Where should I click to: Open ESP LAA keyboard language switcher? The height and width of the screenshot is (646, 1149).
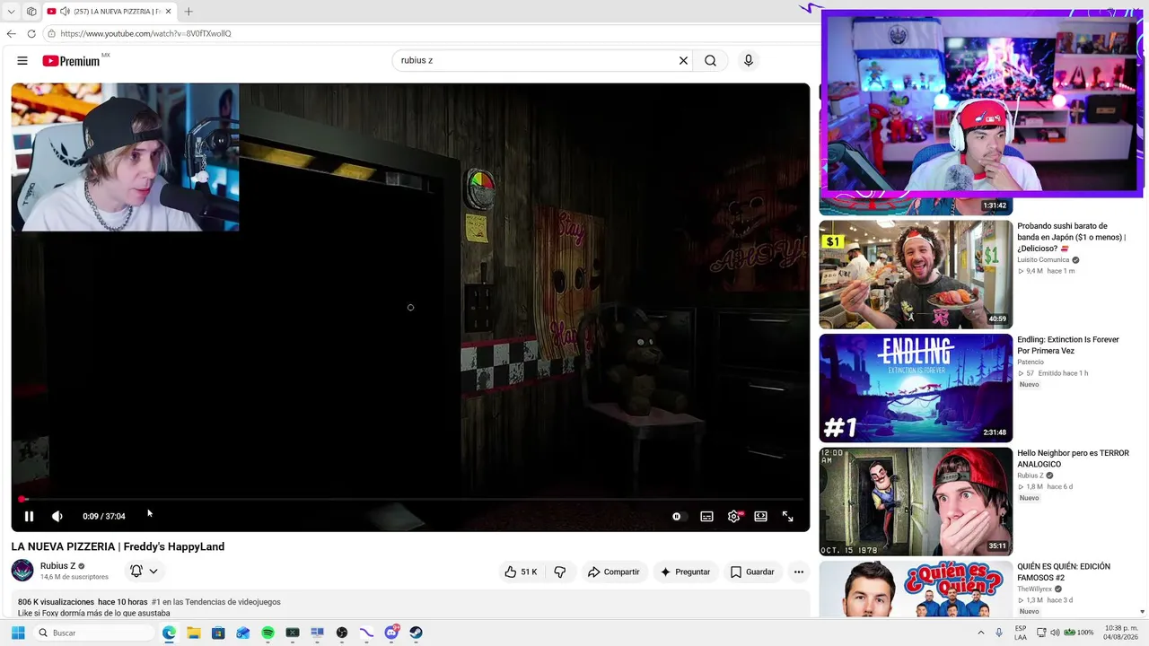point(1021,633)
